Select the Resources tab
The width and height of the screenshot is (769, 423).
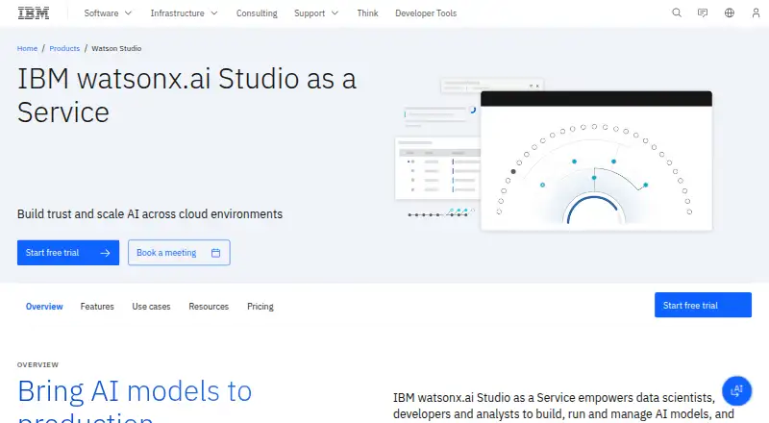click(x=209, y=307)
